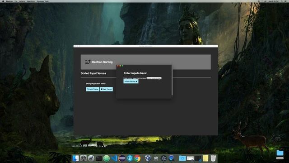Click the date and time in menu bar
The height and width of the screenshot is (163, 289).
click(274, 1)
